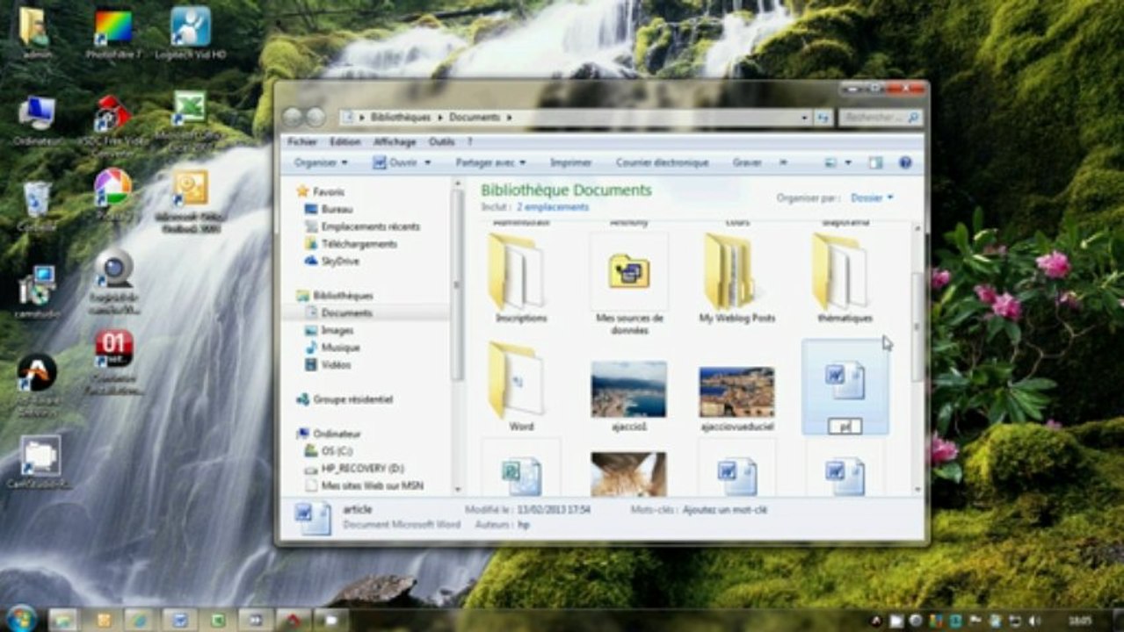Select SkyDrive in navigation pane
The image size is (1124, 632).
[332, 261]
